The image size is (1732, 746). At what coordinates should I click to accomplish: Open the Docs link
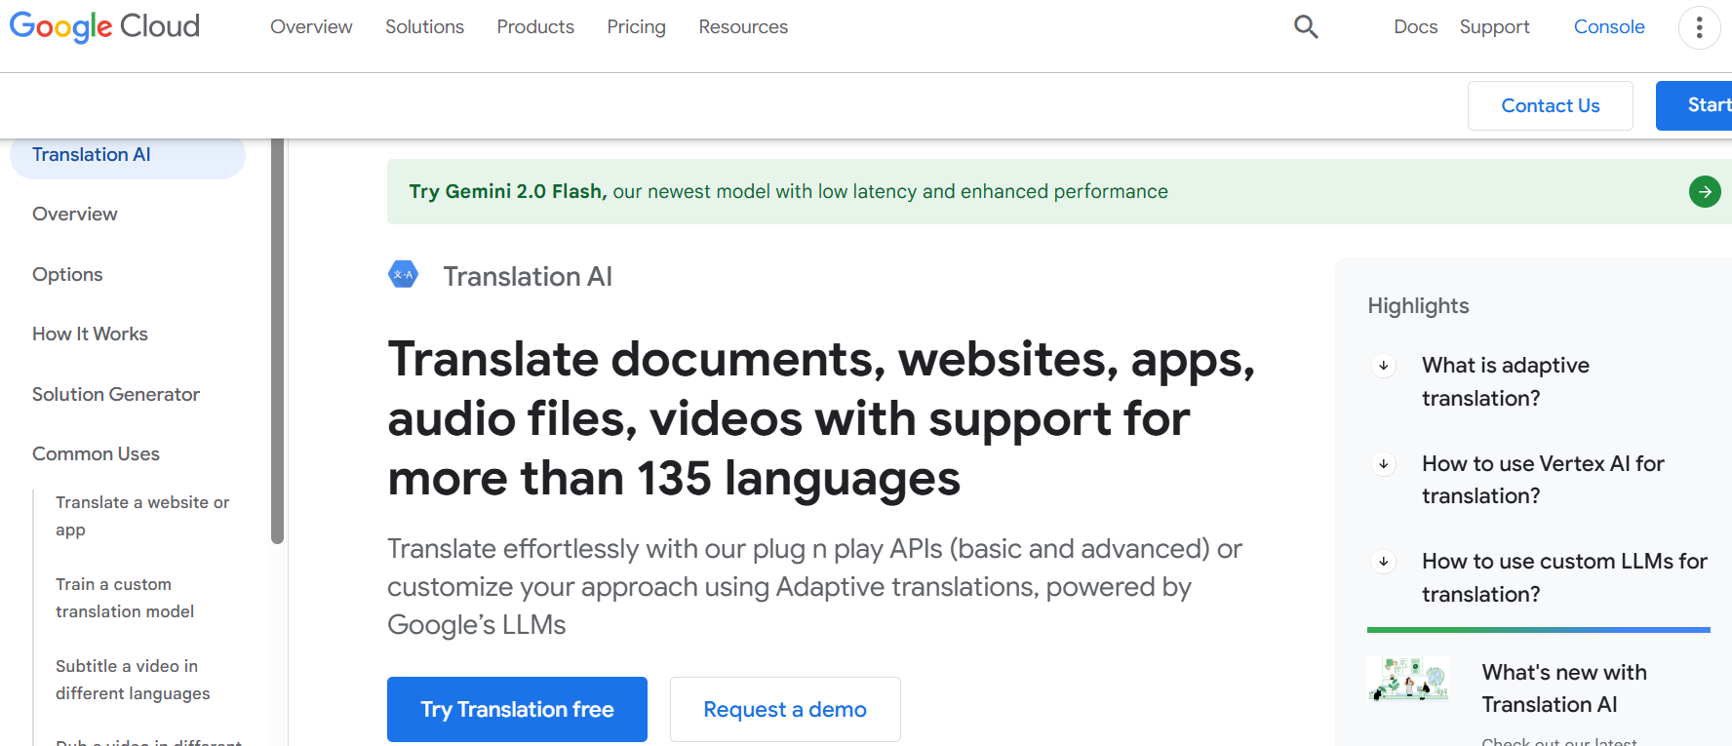(1415, 27)
